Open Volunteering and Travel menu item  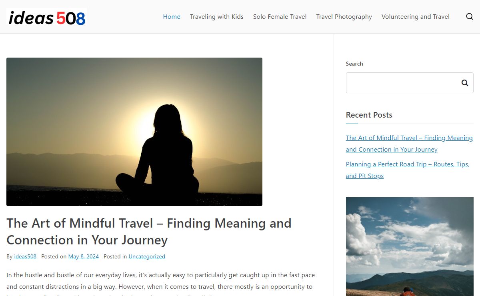(416, 16)
